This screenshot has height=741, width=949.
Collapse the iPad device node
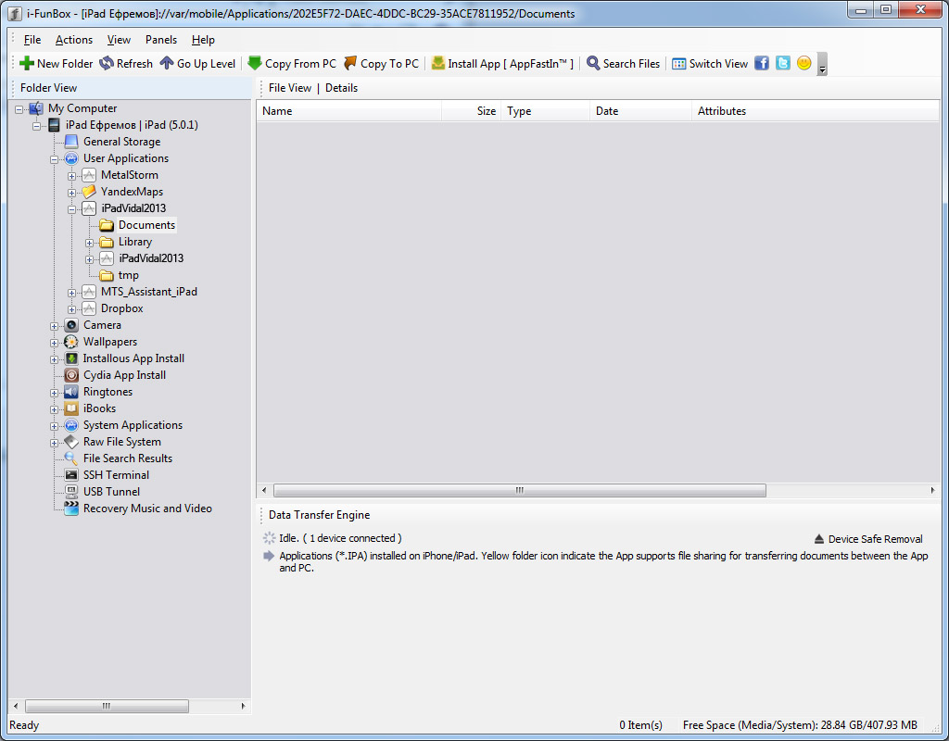pyautogui.click(x=36, y=126)
